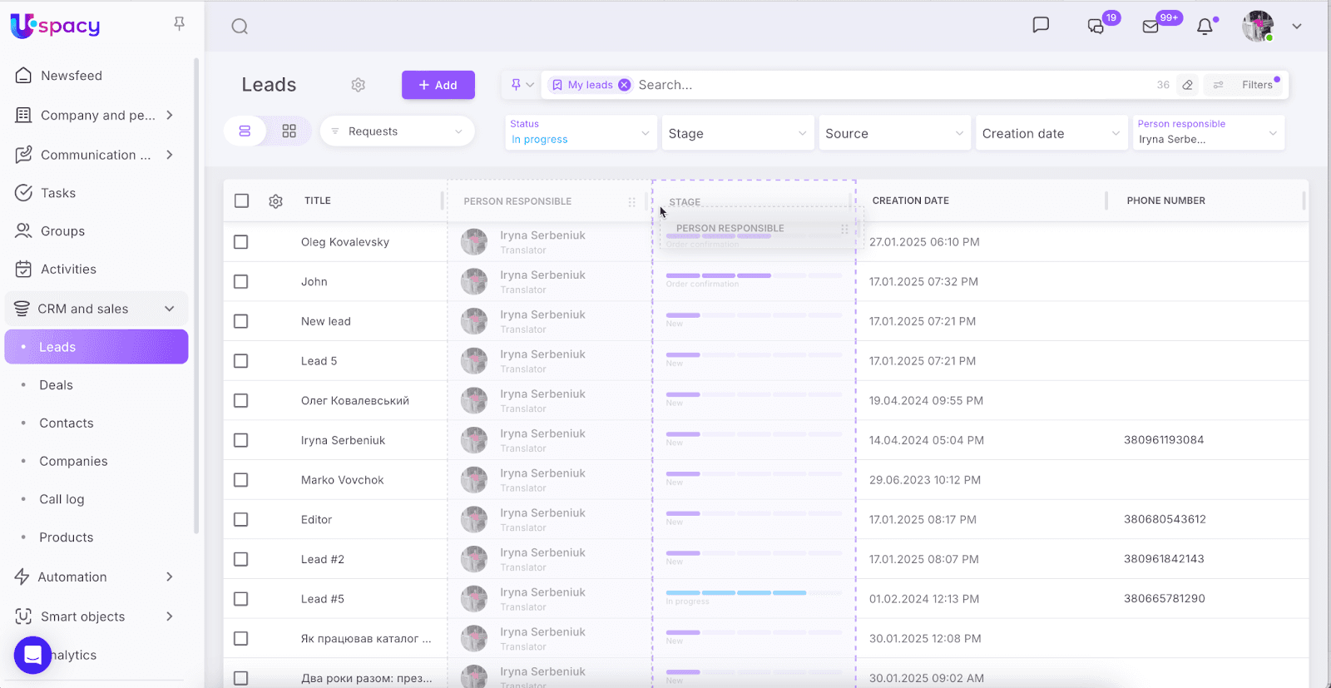Open the Status In progress dropdown
The image size is (1331, 688).
coord(579,133)
